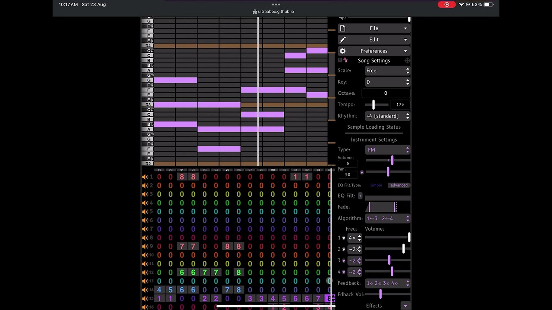Click the pink waveform icon beside Song Settings
Viewport: 552px width, 310px height.
click(x=345, y=61)
